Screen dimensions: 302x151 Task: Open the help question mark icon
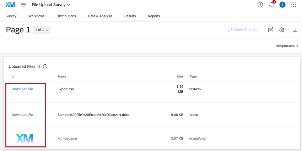coord(260,5)
